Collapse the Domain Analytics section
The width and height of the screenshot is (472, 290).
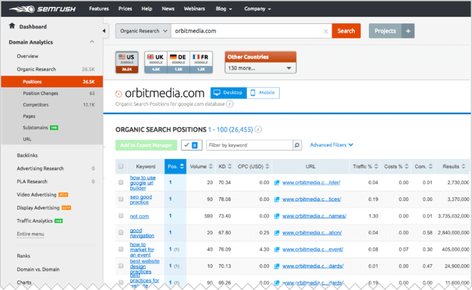92,42
